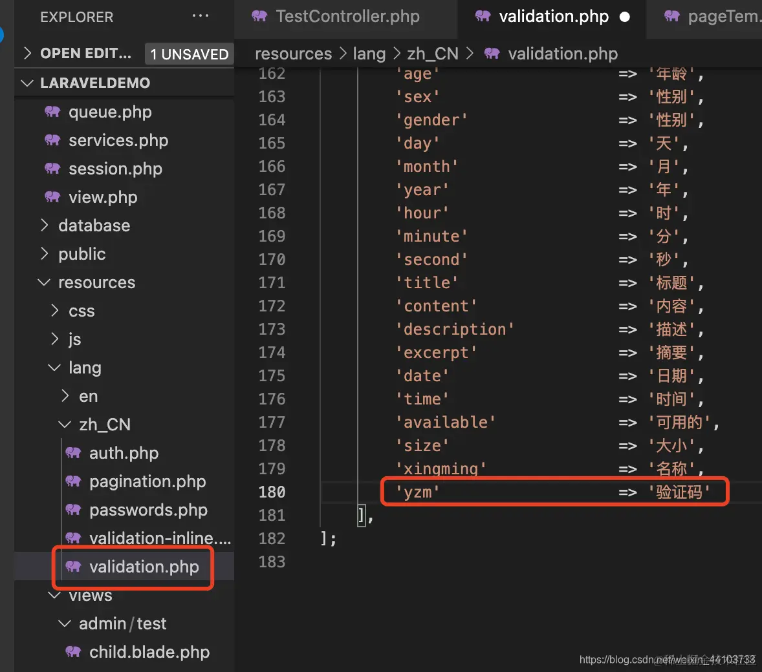Open child.blade.php file
Viewport: 762px width, 672px height.
[x=149, y=651]
